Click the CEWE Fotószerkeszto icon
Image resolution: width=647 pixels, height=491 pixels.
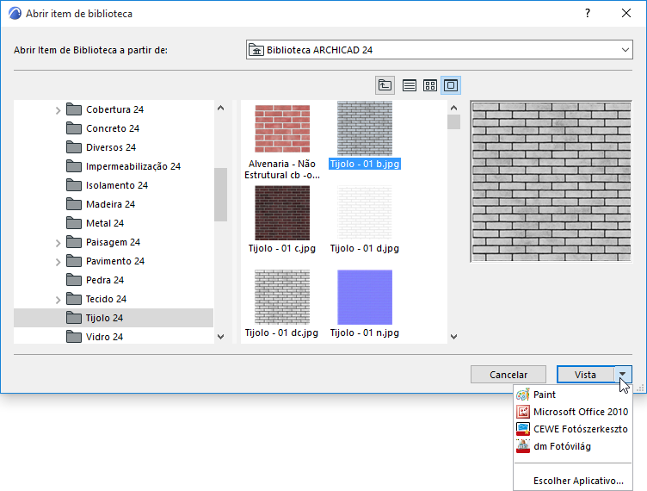click(x=523, y=429)
